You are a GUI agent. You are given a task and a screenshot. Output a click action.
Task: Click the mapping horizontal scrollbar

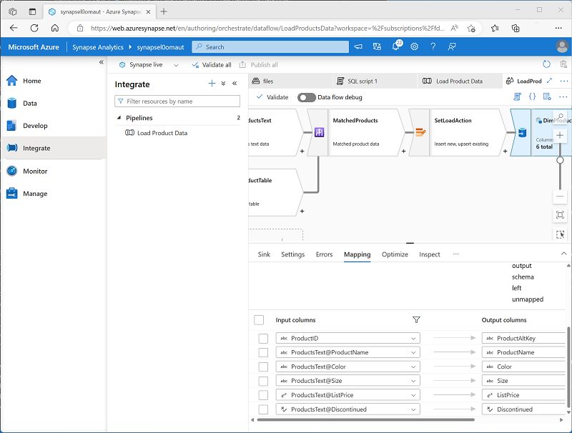[365, 420]
